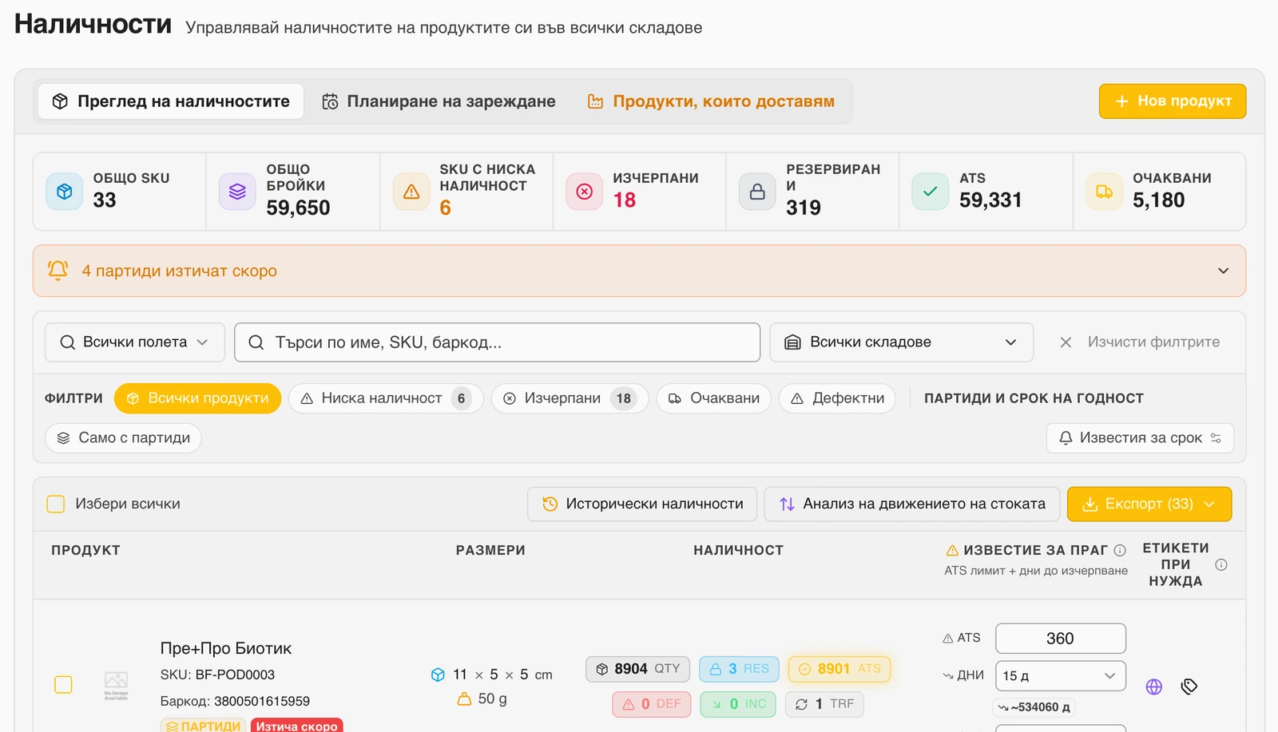Click the Пре+Про Биотик product thumbnail
The image size is (1278, 732).
tap(116, 685)
